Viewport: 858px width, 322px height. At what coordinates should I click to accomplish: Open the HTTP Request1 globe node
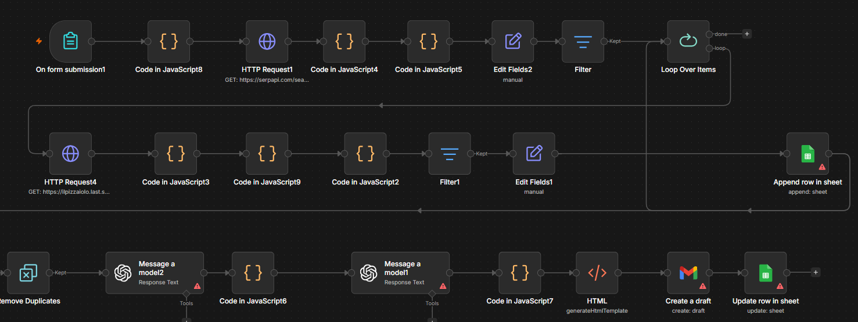click(x=267, y=42)
